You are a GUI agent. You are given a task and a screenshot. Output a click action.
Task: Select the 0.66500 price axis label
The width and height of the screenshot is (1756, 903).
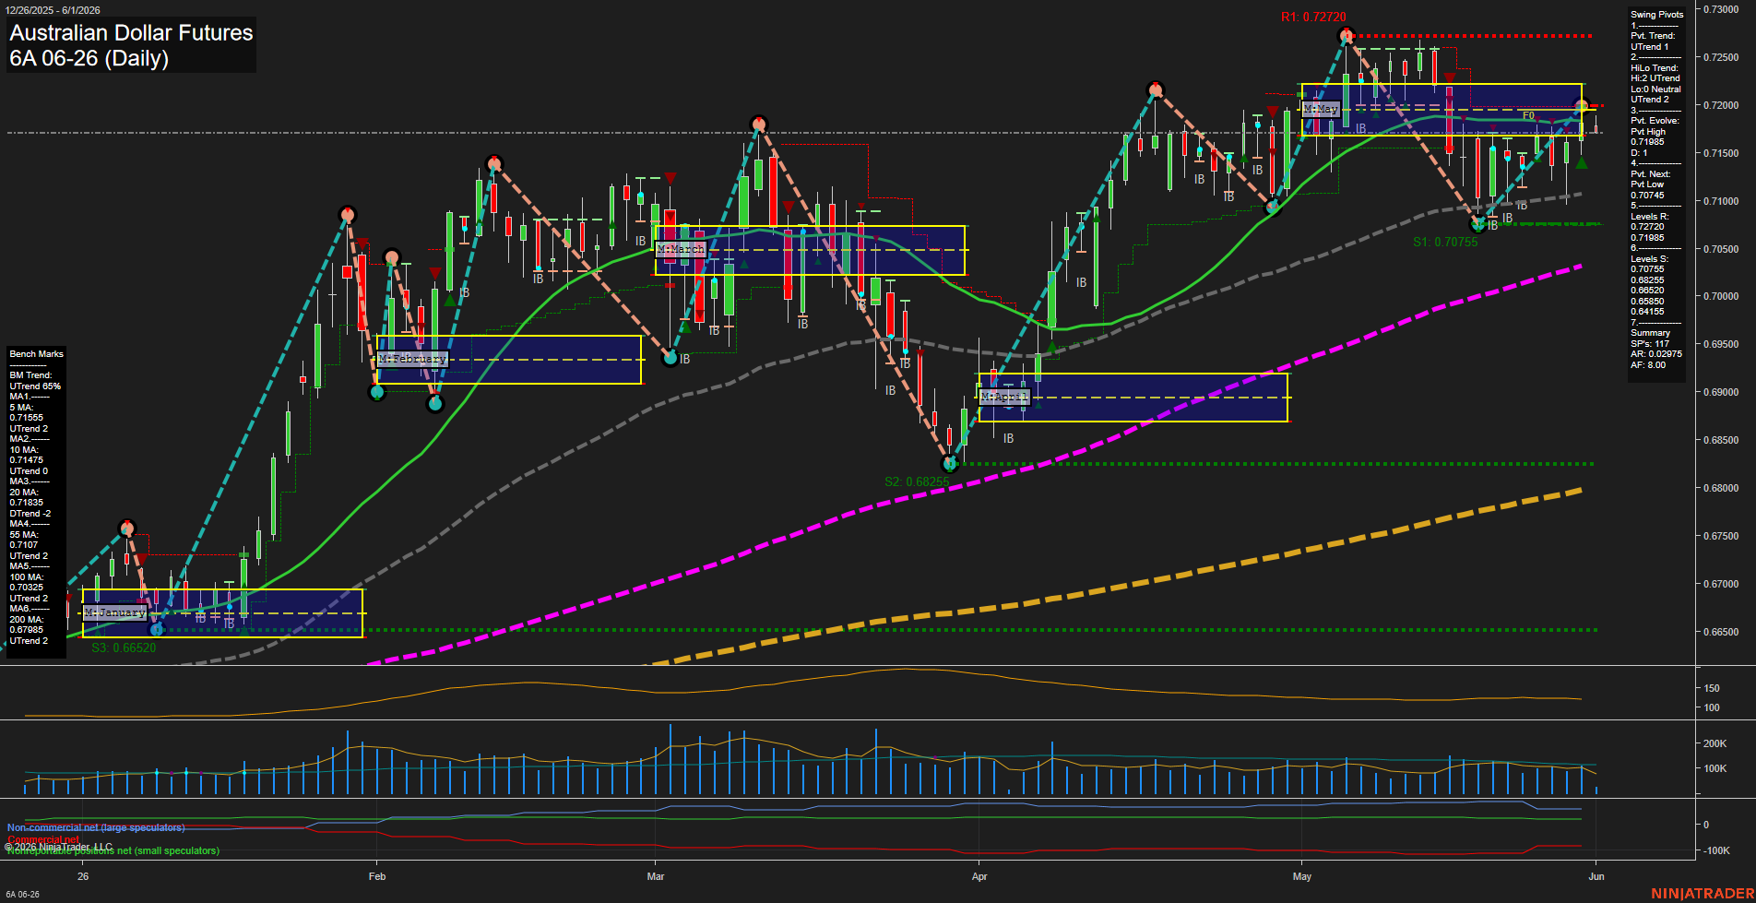pos(1720,632)
